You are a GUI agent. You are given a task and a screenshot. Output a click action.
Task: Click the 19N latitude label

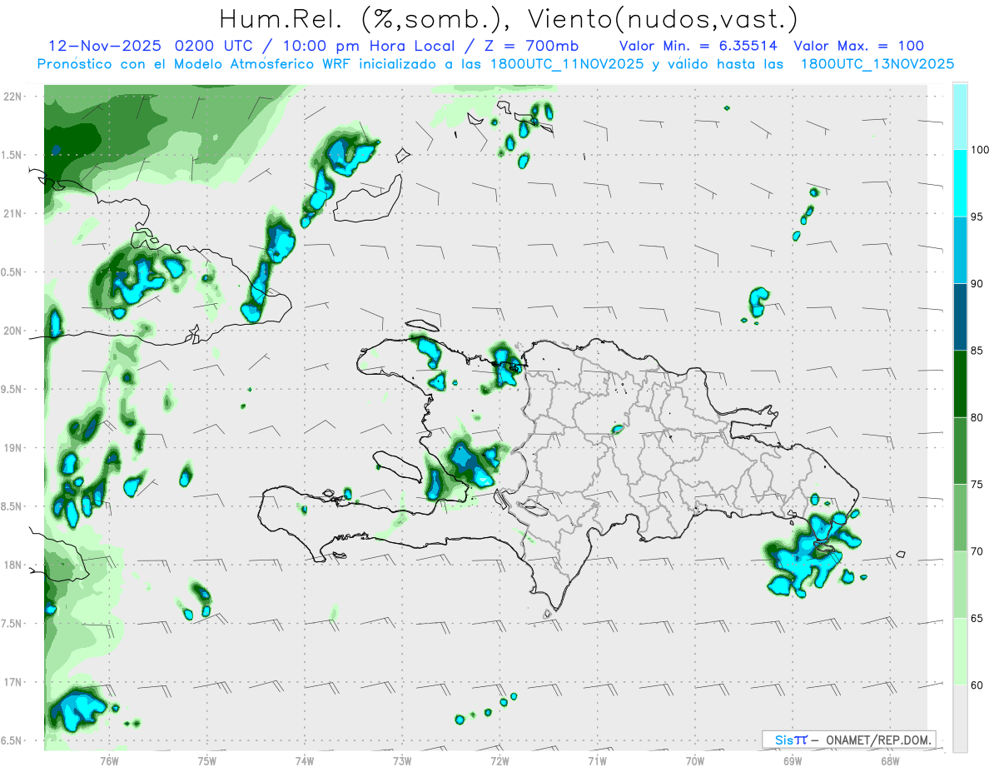coord(14,448)
